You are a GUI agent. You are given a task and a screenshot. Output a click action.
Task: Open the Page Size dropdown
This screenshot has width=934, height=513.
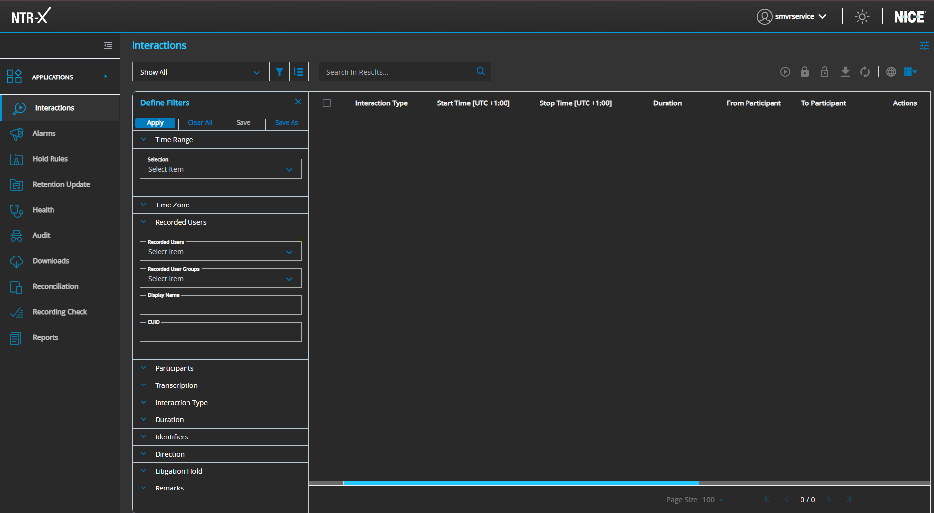713,500
